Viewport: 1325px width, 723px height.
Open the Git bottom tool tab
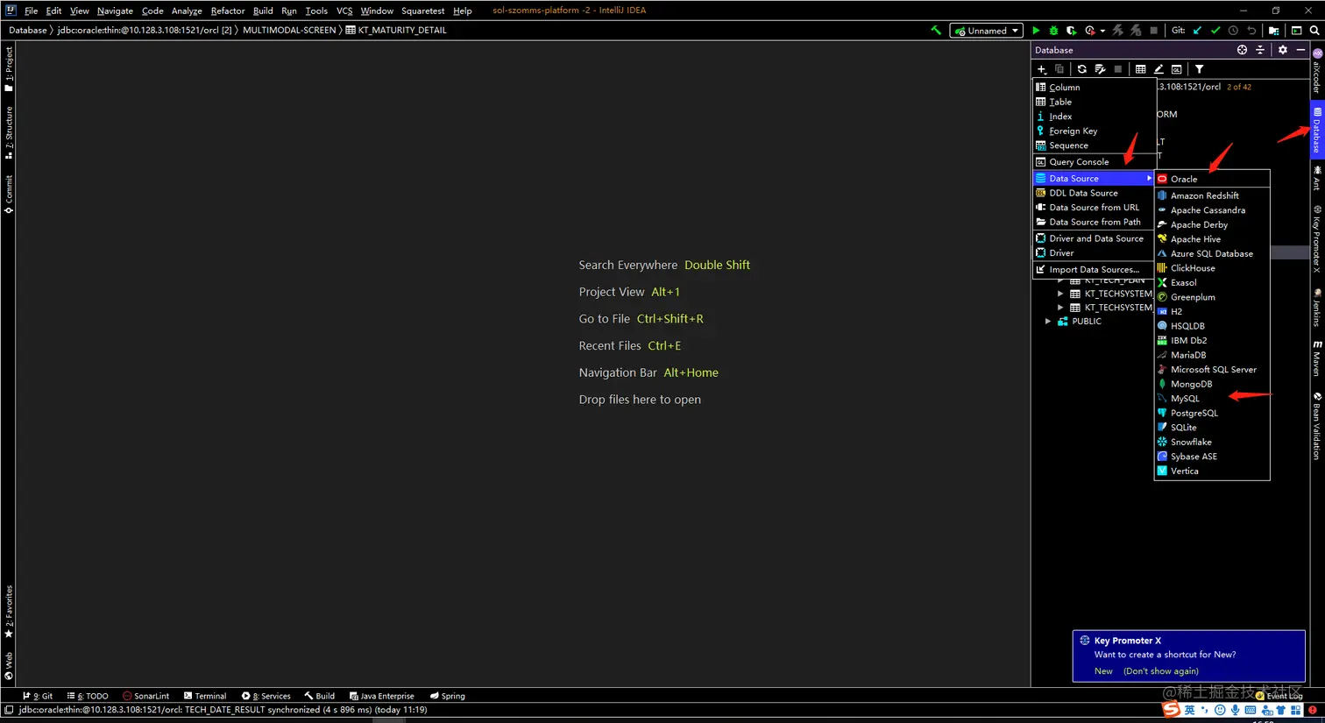[38, 696]
